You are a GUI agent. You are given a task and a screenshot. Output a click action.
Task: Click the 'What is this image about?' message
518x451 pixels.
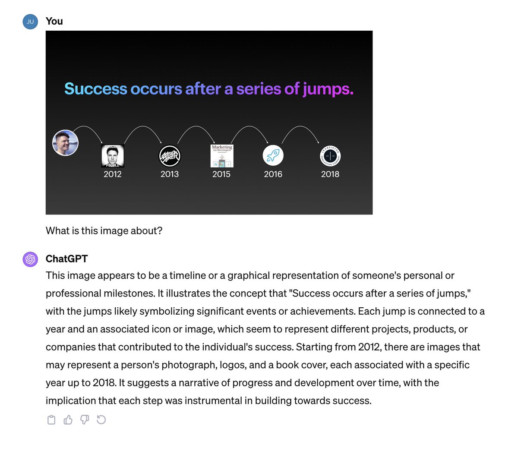(104, 231)
